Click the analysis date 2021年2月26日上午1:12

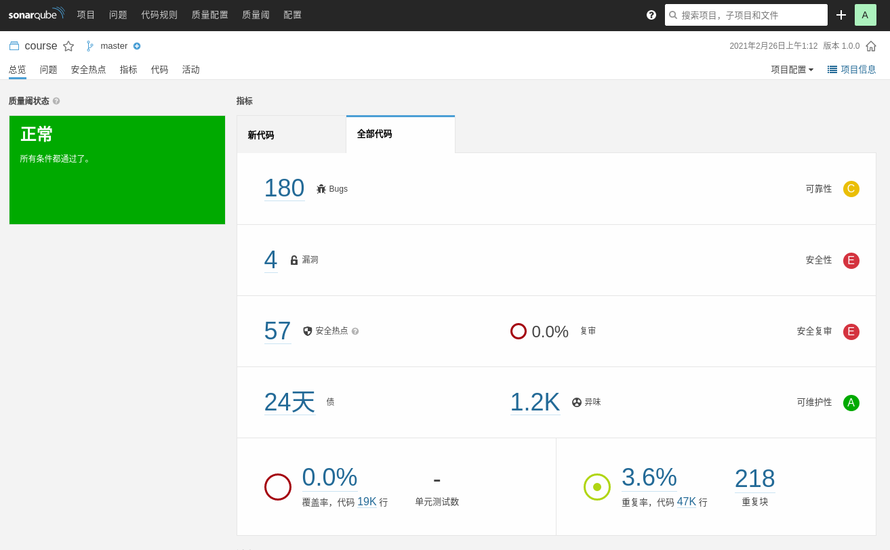[x=773, y=46]
